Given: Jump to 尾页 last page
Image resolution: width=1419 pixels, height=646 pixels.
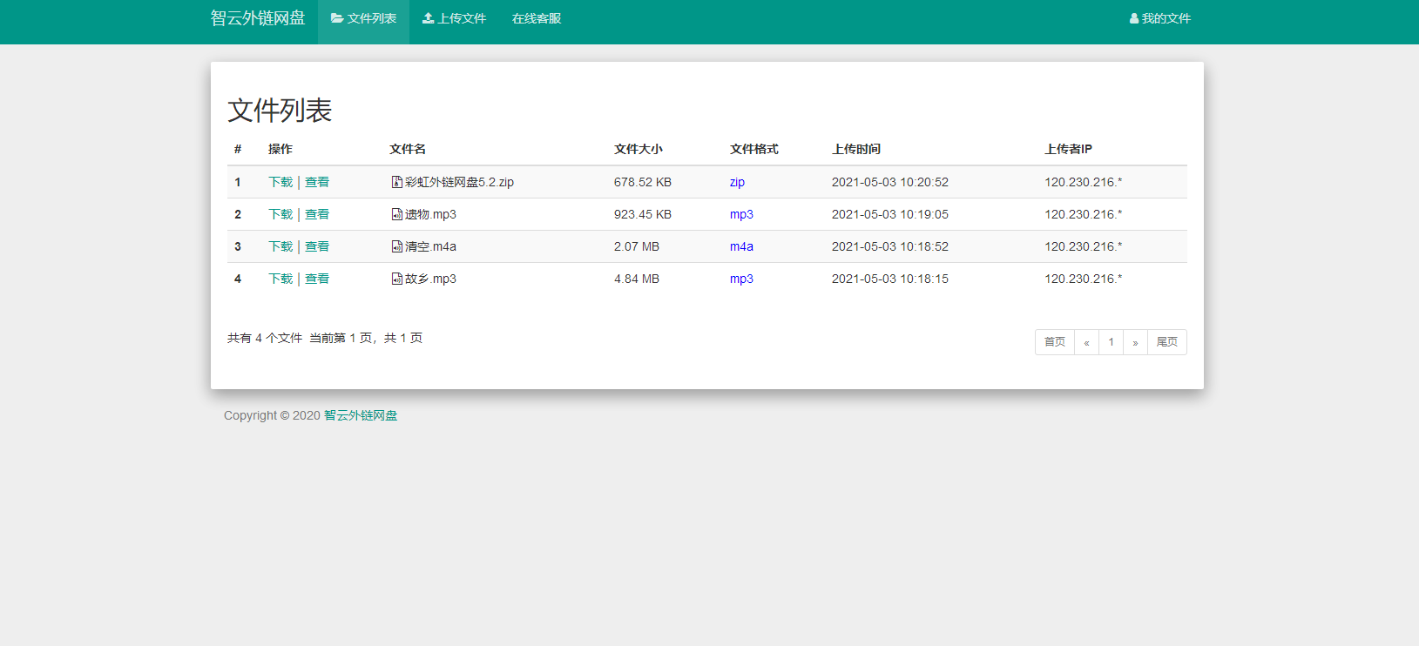Looking at the screenshot, I should point(1166,342).
